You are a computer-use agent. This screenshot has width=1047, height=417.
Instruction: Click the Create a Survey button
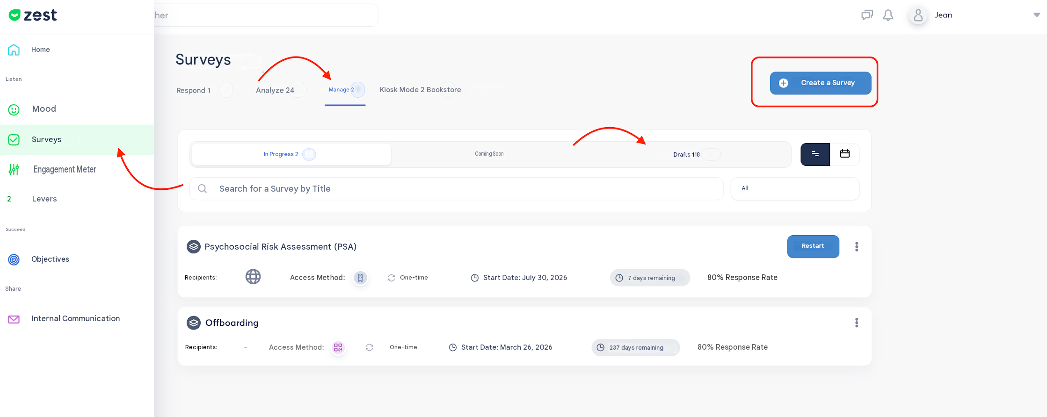pyautogui.click(x=821, y=83)
